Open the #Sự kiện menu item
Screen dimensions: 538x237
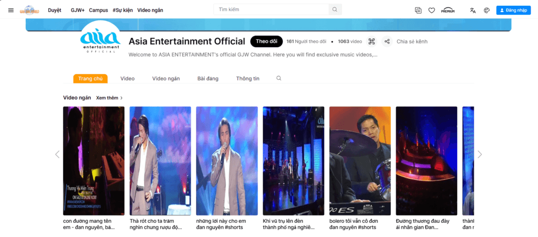122,10
